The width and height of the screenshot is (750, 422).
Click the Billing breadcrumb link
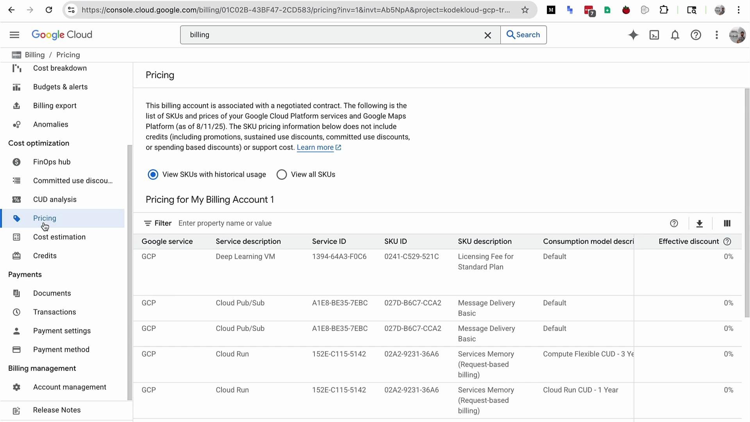[35, 55]
